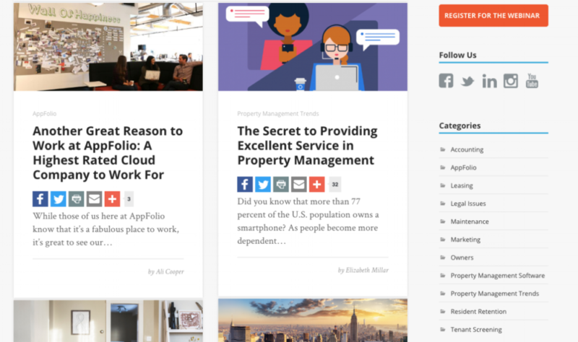Open the Facebook icon under Follow Us

click(x=446, y=81)
